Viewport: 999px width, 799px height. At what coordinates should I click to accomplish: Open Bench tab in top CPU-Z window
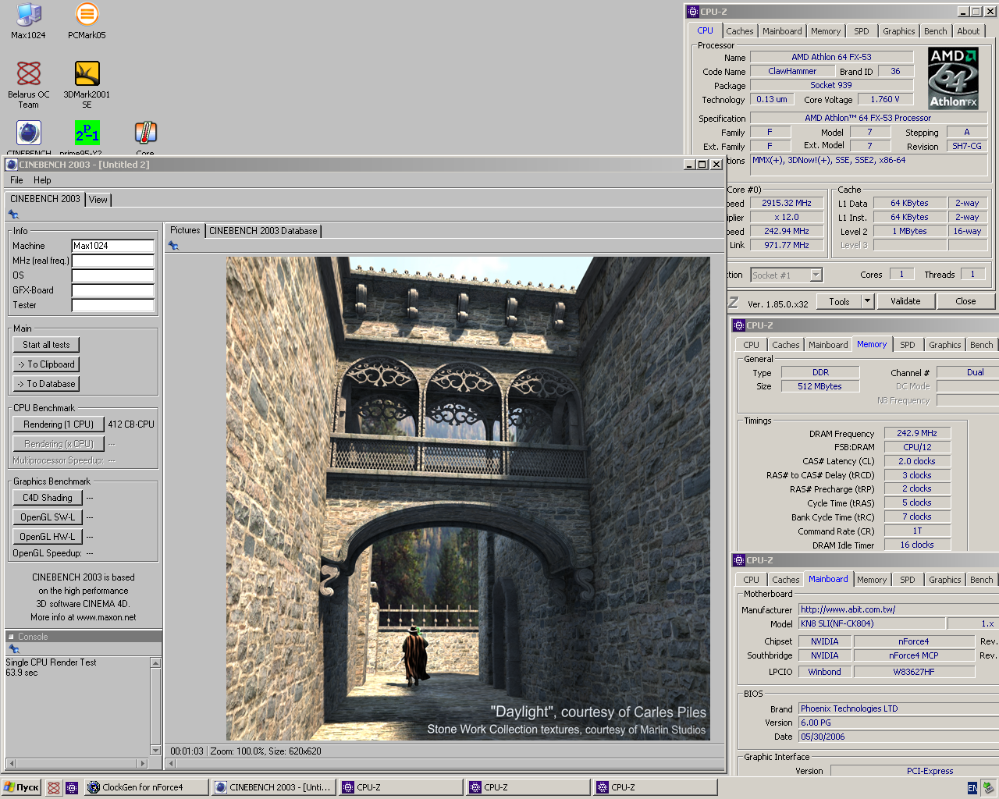click(x=936, y=31)
